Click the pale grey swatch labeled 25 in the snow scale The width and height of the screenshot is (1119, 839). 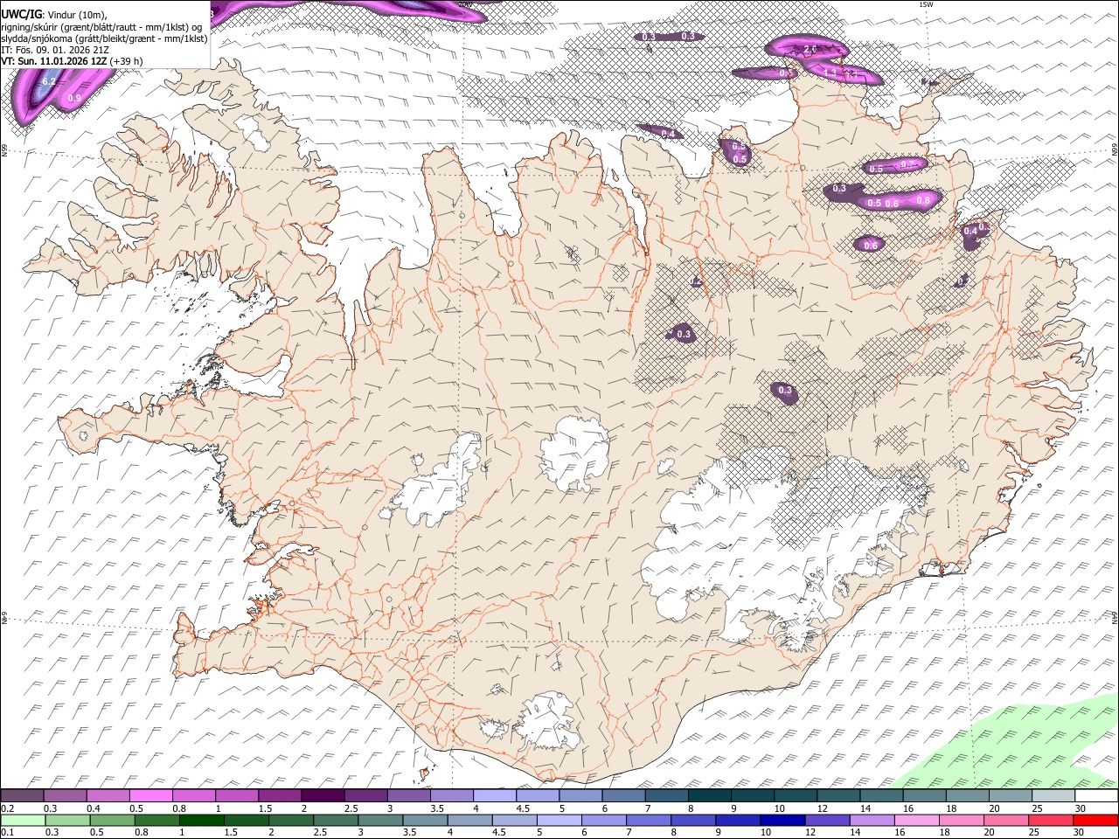(1053, 795)
